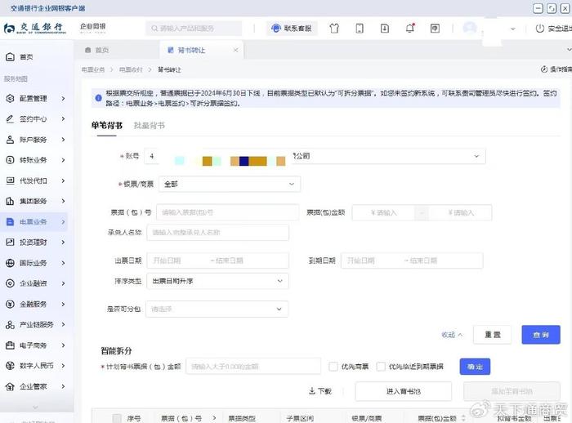Viewport: 572px width, 423px height.
Task: Click the 确定 confirm button
Action: pyautogui.click(x=475, y=367)
